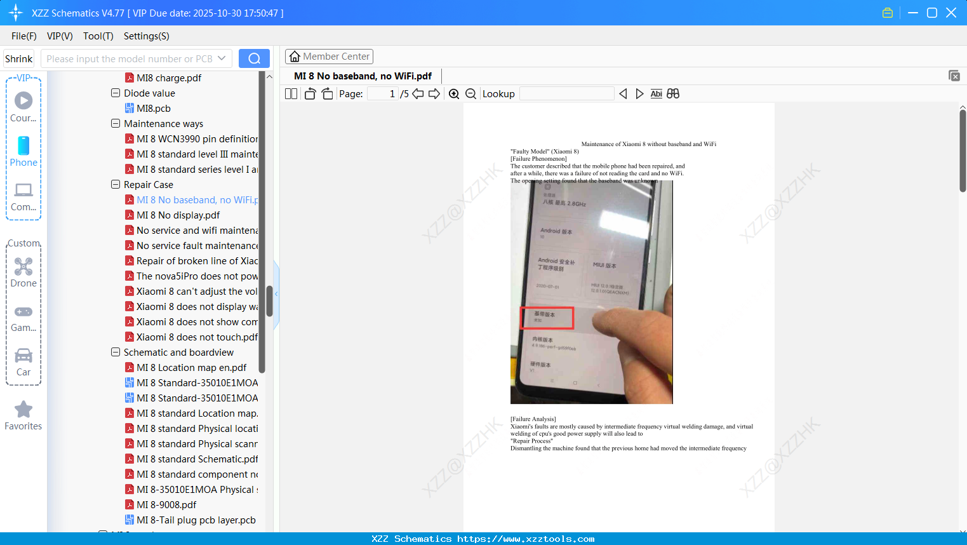This screenshot has height=545, width=967.
Task: Rotate the page clockwise
Action: pos(327,94)
